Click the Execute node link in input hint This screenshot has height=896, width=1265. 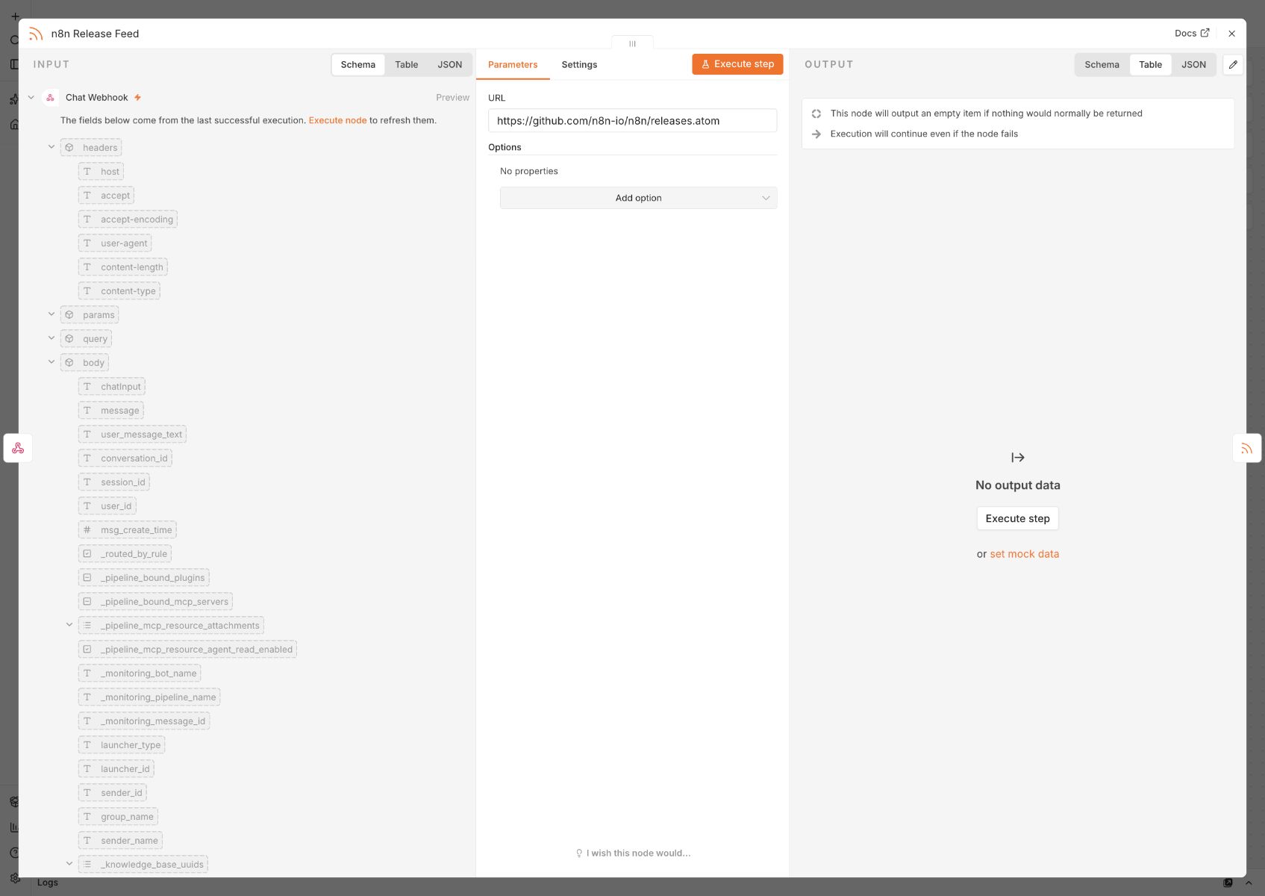click(x=337, y=120)
